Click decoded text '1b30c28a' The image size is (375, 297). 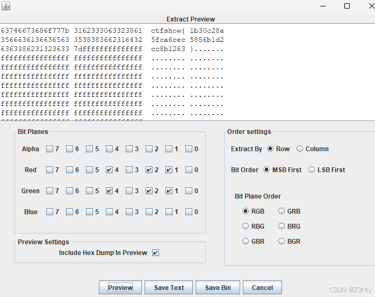coord(207,31)
